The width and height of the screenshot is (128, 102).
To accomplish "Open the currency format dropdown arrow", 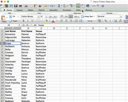I will point(102,21).
